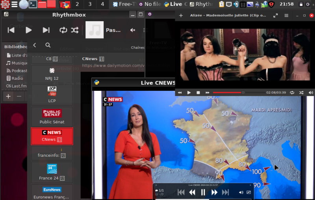The height and width of the screenshot is (200, 315).
Task: Toggle loop in Alizée video player controls
Action: click(292, 93)
